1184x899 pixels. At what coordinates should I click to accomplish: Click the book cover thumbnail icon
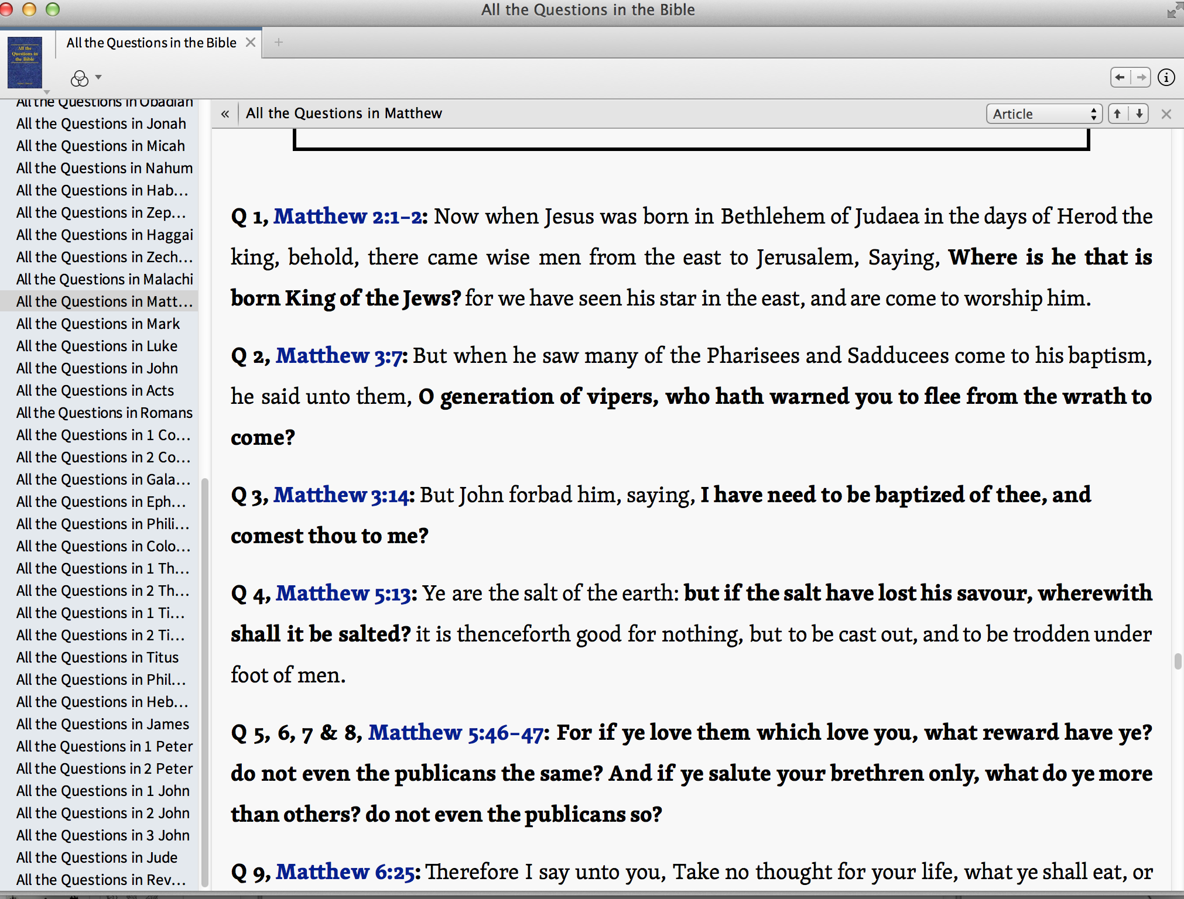pos(25,62)
